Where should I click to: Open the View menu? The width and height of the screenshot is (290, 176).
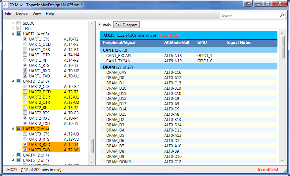[x=37, y=14]
